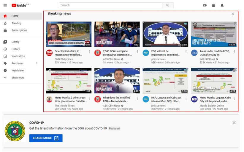Open the create video camera icon
The image size is (244, 152).
(205, 5)
